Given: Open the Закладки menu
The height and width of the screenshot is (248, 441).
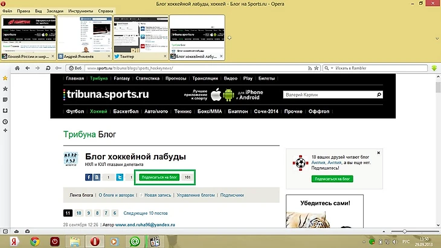Looking at the screenshot, I should coord(55,11).
